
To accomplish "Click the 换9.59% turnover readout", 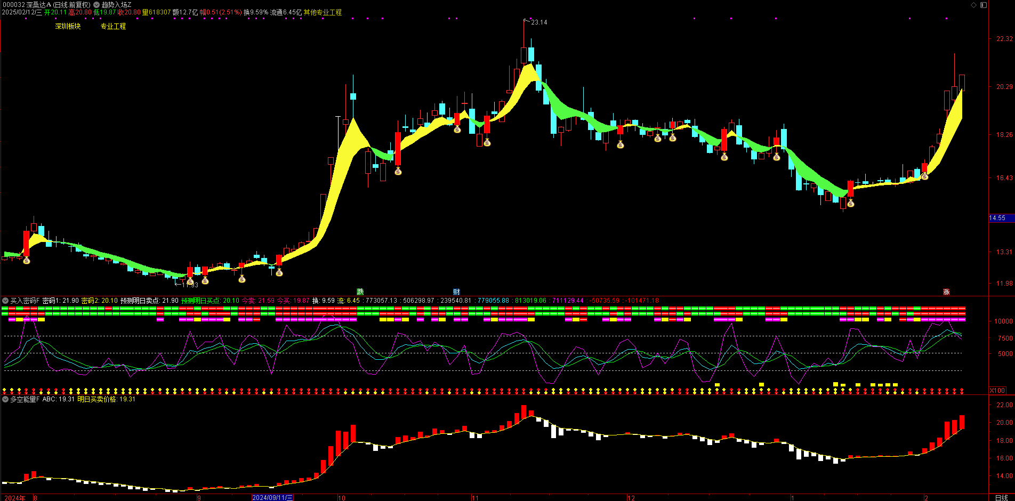I will (256, 12).
